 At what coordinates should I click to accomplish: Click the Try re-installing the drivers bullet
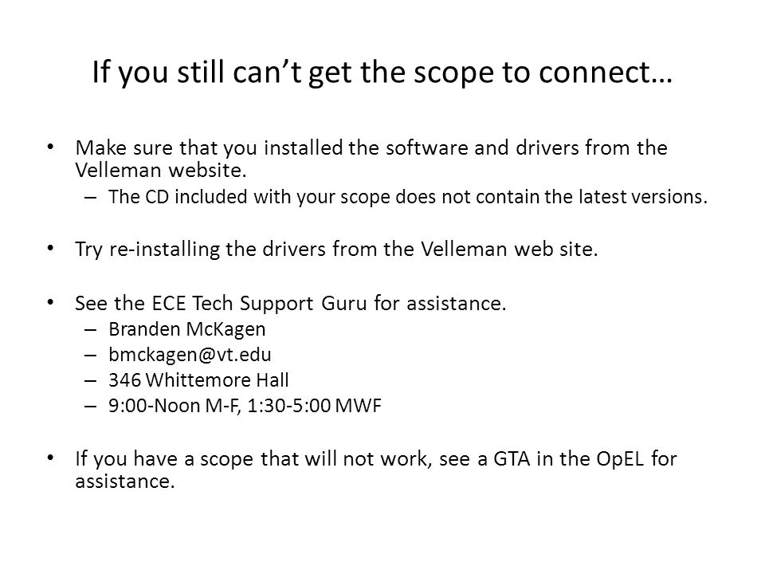coord(336,250)
